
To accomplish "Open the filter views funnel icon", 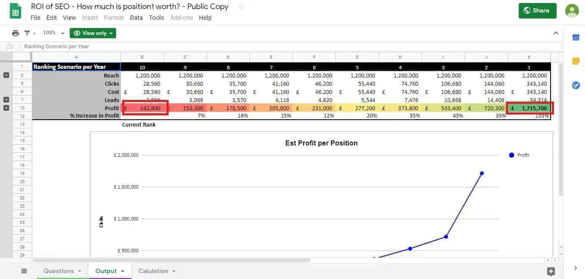I will [x=27, y=33].
